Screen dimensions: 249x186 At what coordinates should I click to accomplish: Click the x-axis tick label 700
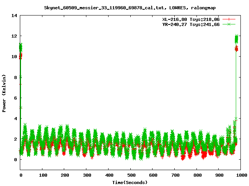click(175, 175)
